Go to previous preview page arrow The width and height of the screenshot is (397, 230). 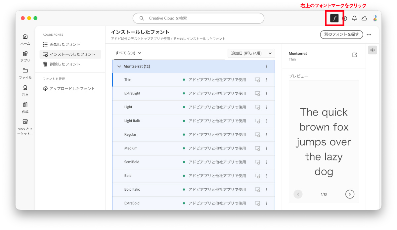point(298,194)
